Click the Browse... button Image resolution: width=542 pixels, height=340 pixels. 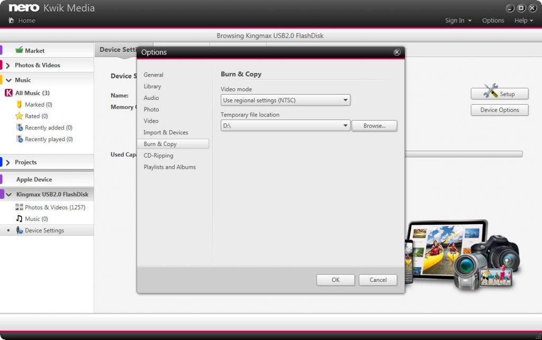(x=374, y=126)
